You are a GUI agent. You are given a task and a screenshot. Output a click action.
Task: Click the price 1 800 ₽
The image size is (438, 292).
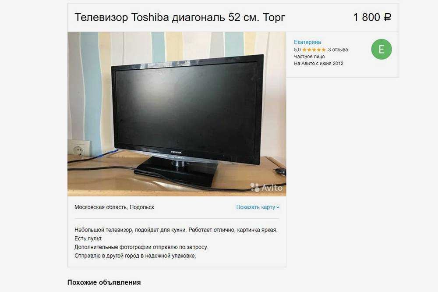coord(372,18)
